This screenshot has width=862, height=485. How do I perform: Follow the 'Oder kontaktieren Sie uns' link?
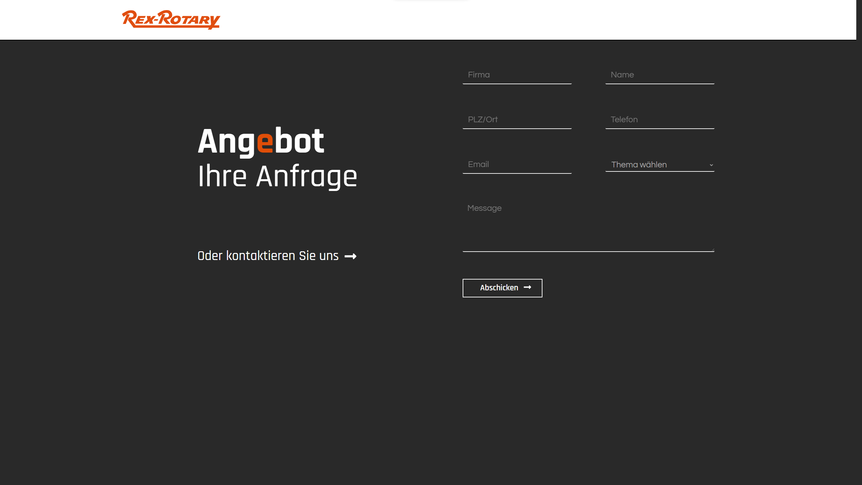[x=268, y=256]
